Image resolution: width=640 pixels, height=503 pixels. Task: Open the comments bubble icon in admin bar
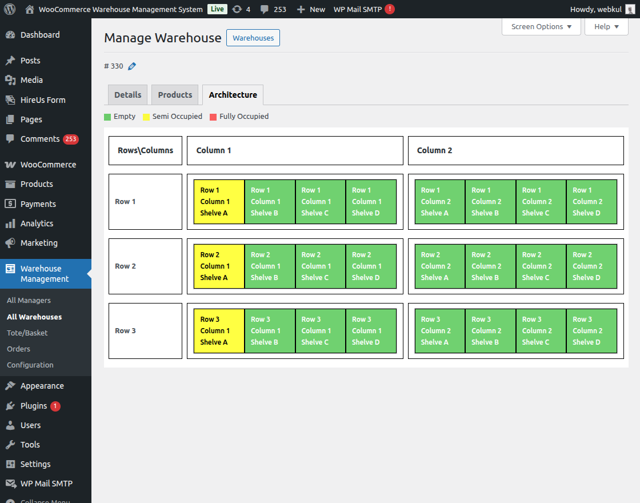coord(265,9)
